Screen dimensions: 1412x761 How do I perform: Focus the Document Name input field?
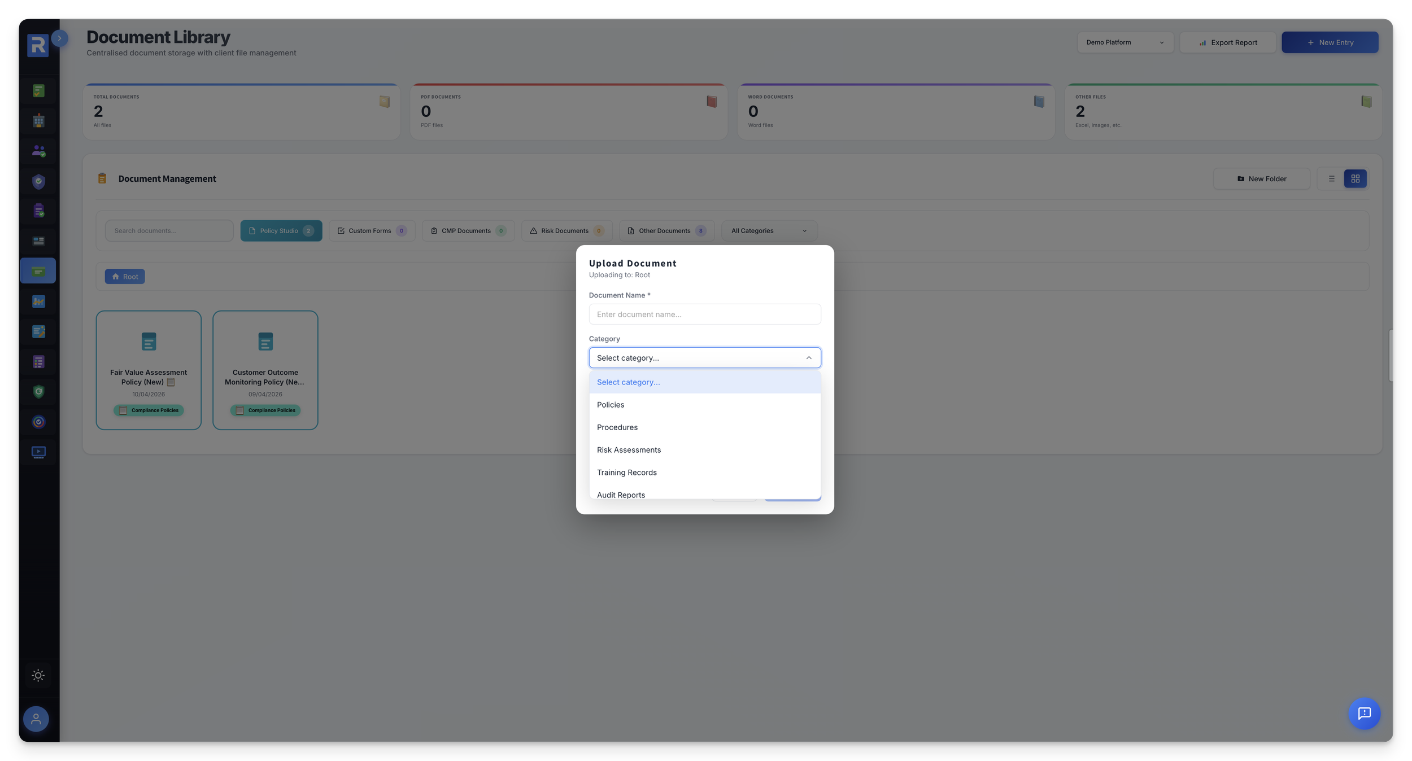[704, 314]
